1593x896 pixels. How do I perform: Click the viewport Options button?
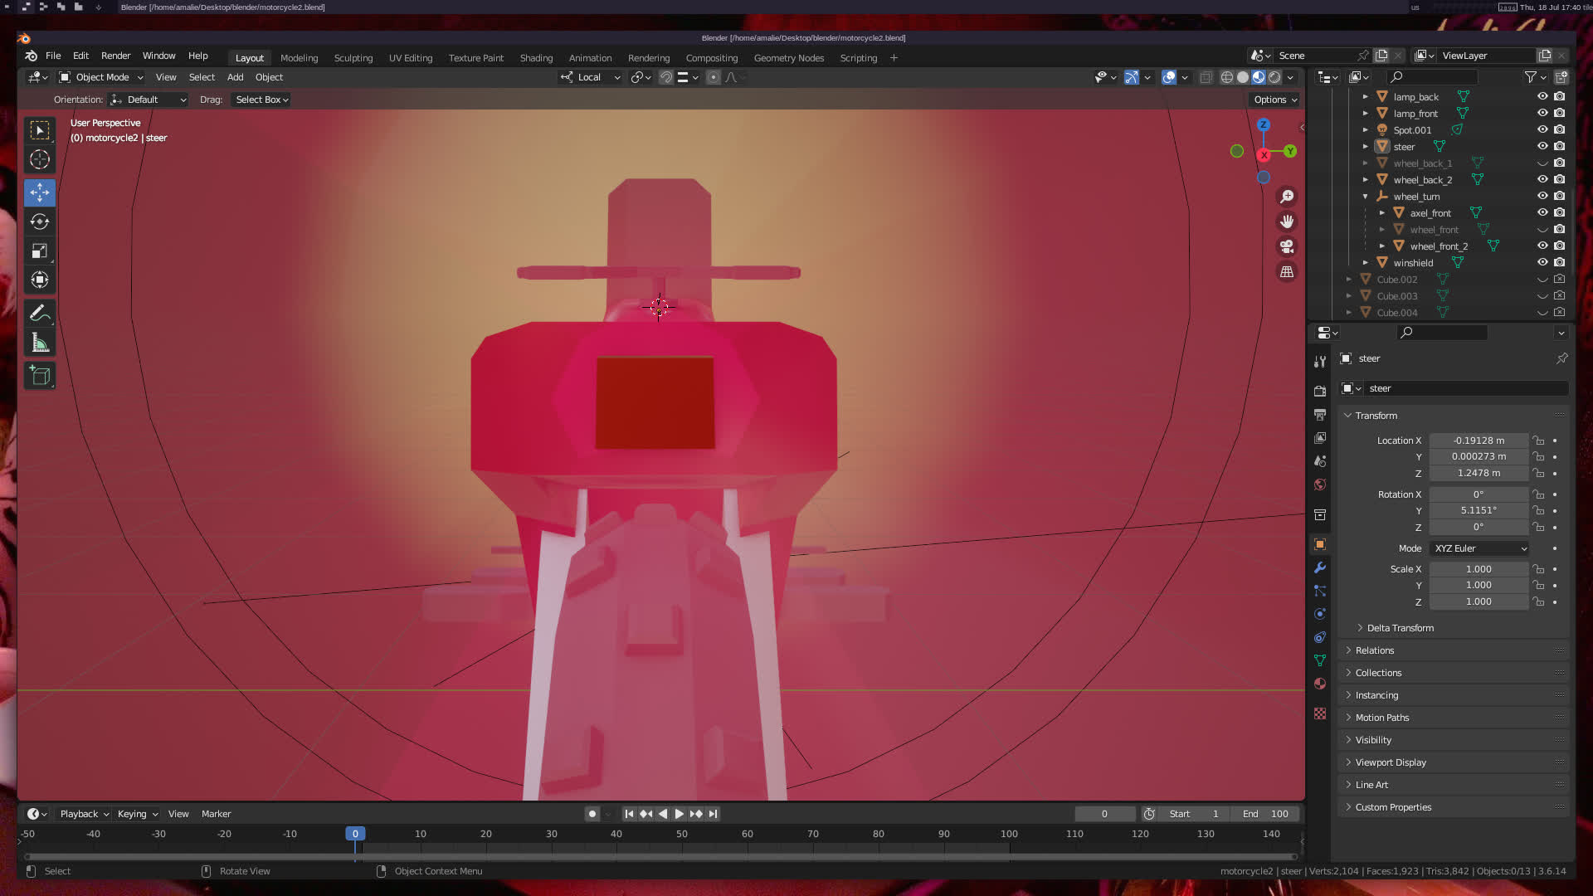(1275, 100)
